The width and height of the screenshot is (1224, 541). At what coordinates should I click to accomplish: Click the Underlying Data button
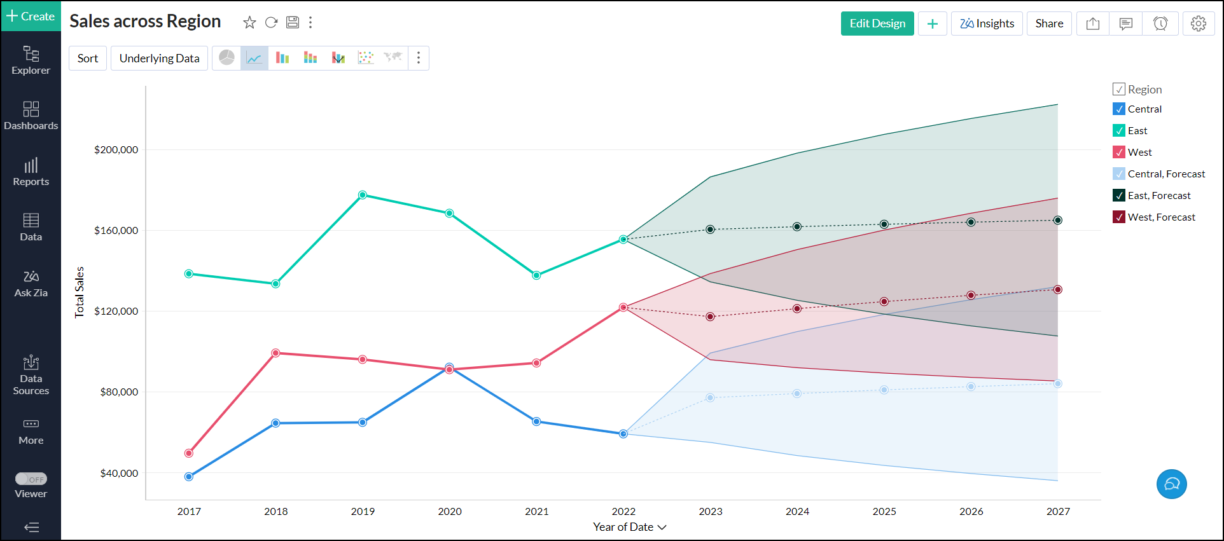click(159, 58)
